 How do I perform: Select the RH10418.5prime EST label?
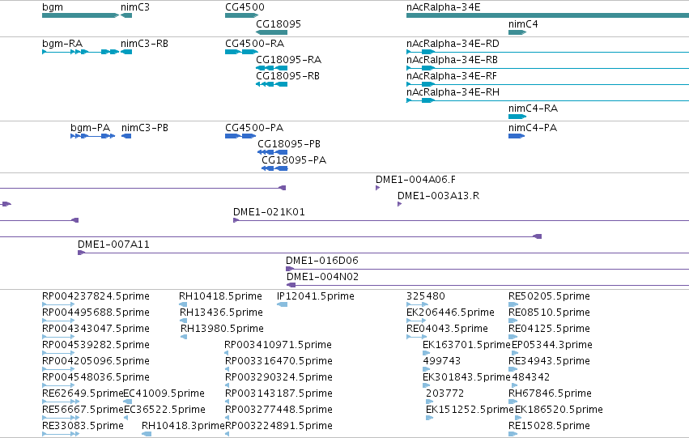(220, 296)
